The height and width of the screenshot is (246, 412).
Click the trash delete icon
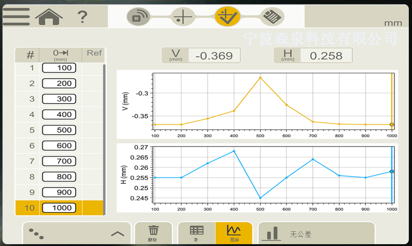[x=153, y=233]
